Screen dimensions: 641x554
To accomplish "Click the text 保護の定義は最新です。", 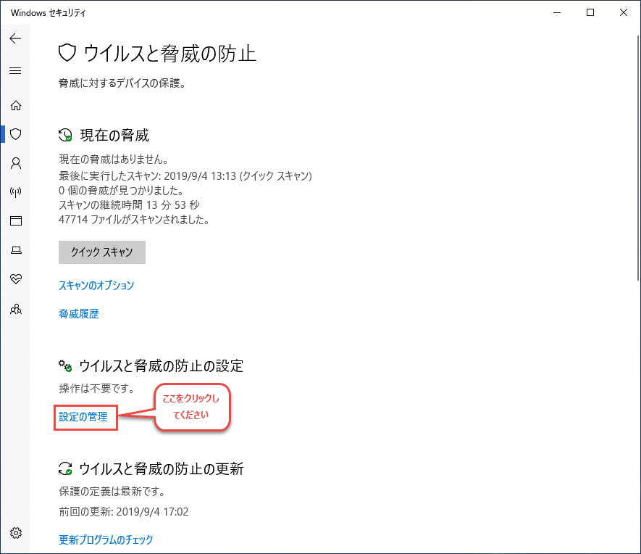I will coord(112,491).
